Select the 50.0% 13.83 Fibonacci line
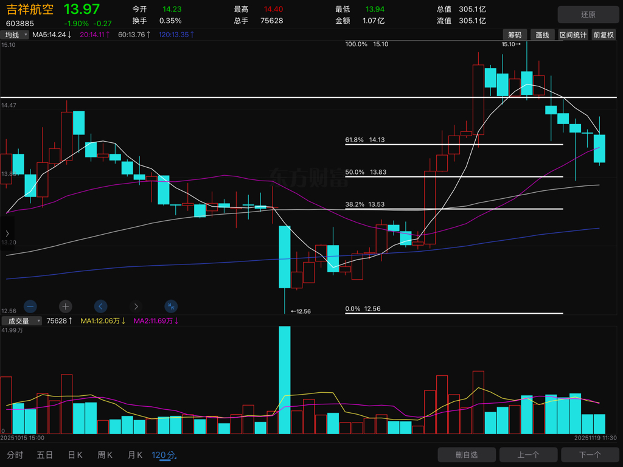 [x=454, y=177]
